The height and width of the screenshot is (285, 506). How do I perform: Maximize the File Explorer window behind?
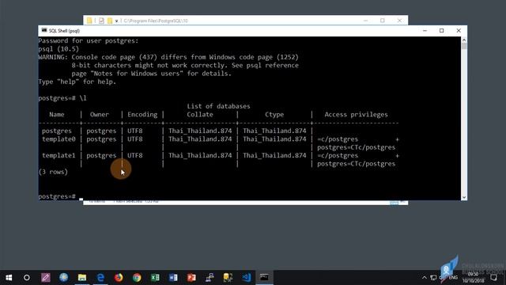(x=383, y=21)
